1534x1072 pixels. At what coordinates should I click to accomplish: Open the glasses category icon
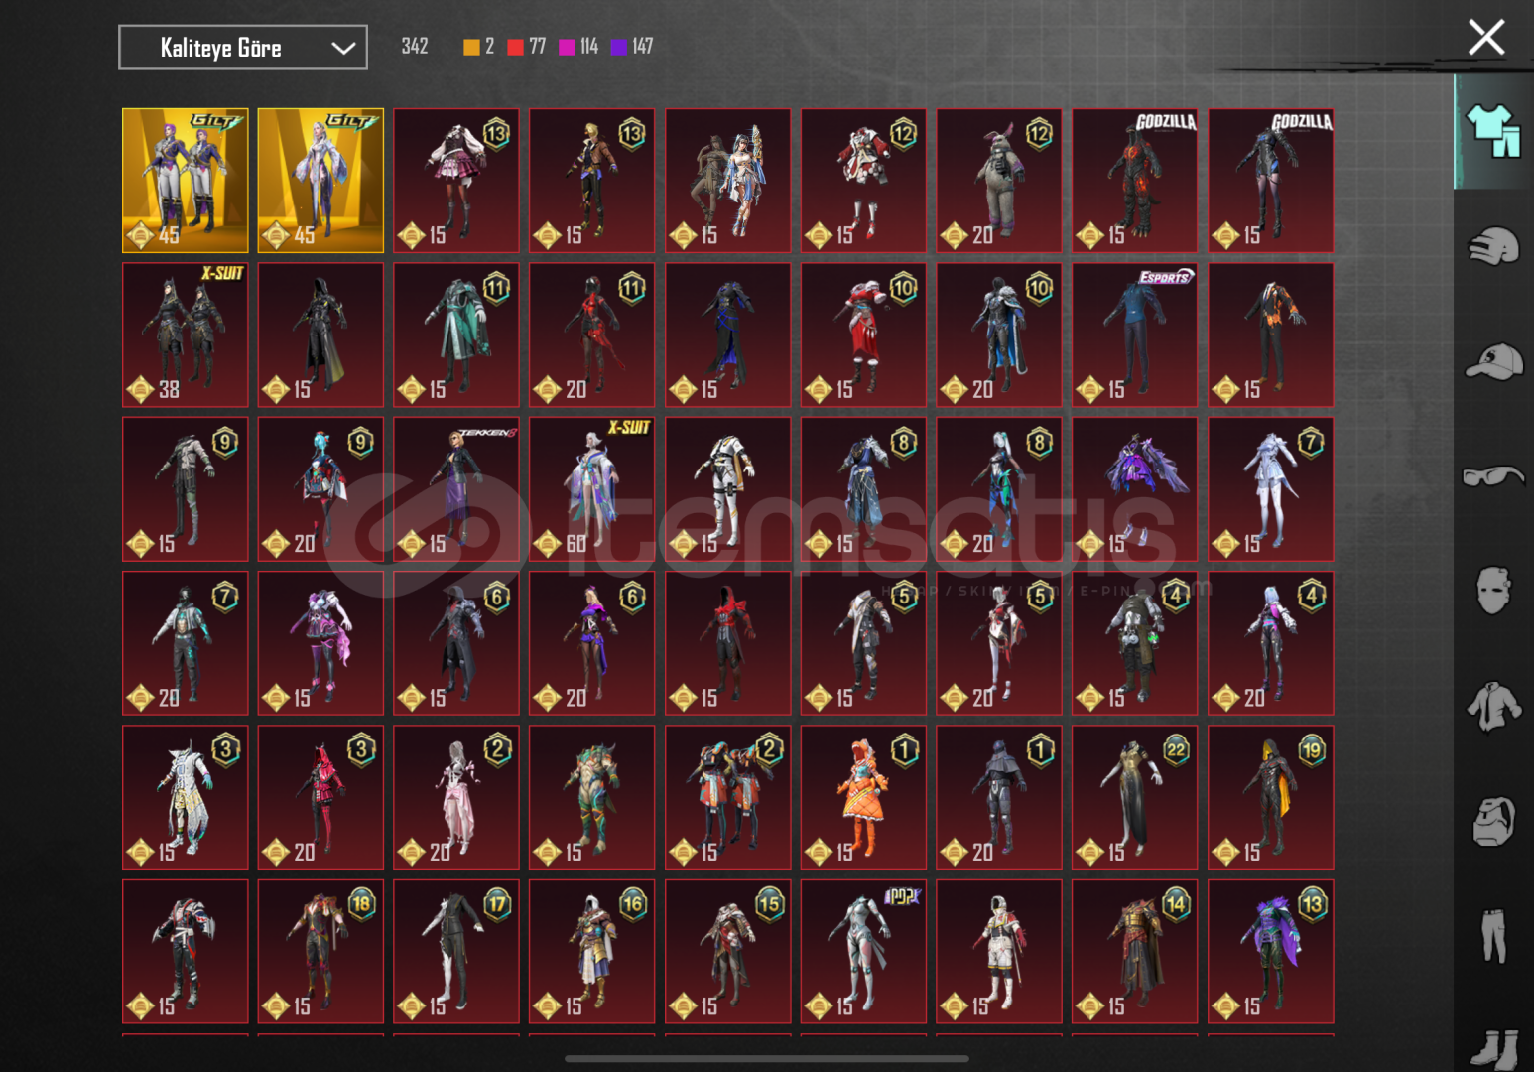point(1493,476)
